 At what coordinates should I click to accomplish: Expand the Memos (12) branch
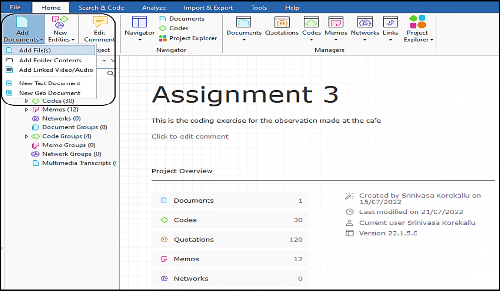[x=27, y=109]
